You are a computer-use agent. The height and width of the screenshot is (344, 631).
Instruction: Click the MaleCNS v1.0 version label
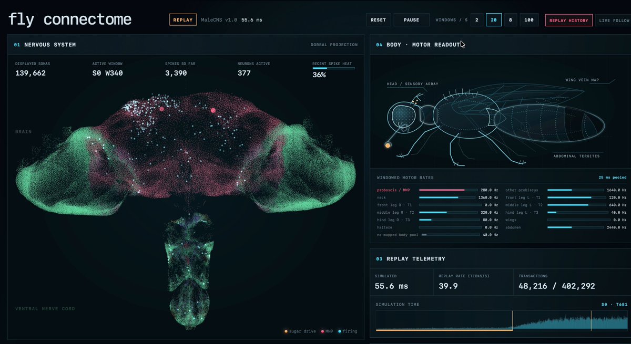tap(219, 20)
